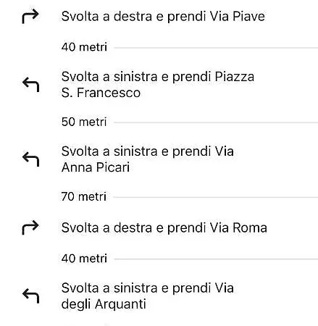Viewport: 318px width, 326px height.
Task: Click the divider line after the Via Piave step
Action: pyautogui.click(x=216, y=48)
